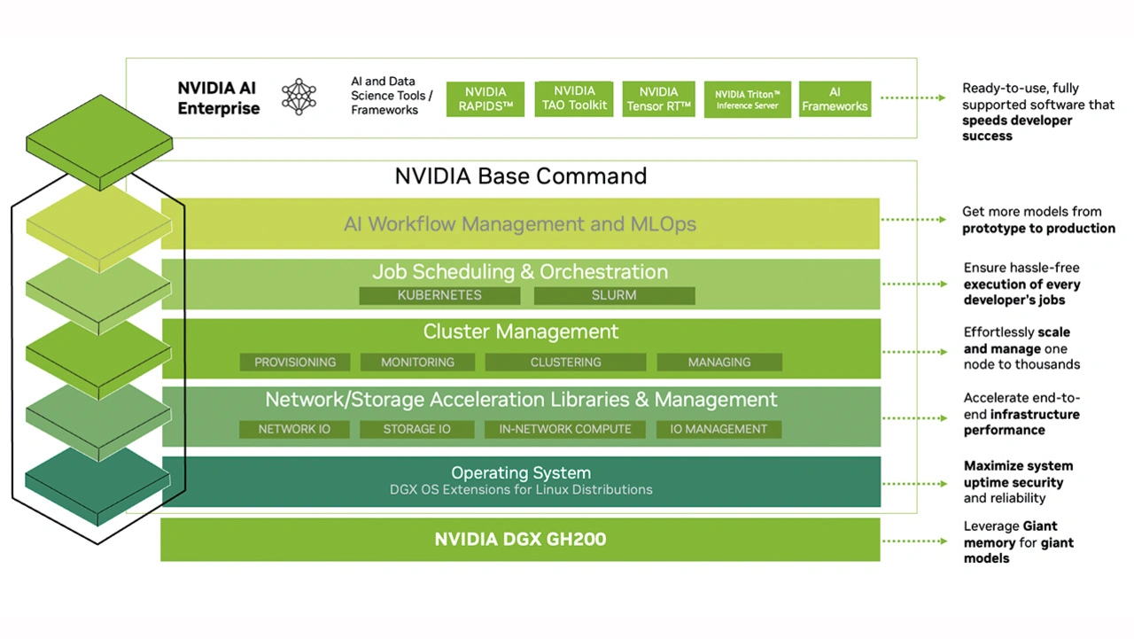Screen dimensions: 1134x639
Task: Click the yellow-green second stack tile
Action: click(x=97, y=225)
